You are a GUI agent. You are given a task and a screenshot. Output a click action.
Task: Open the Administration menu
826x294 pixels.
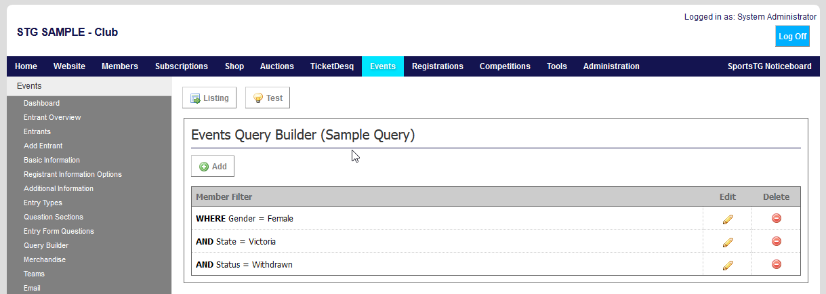click(x=611, y=66)
